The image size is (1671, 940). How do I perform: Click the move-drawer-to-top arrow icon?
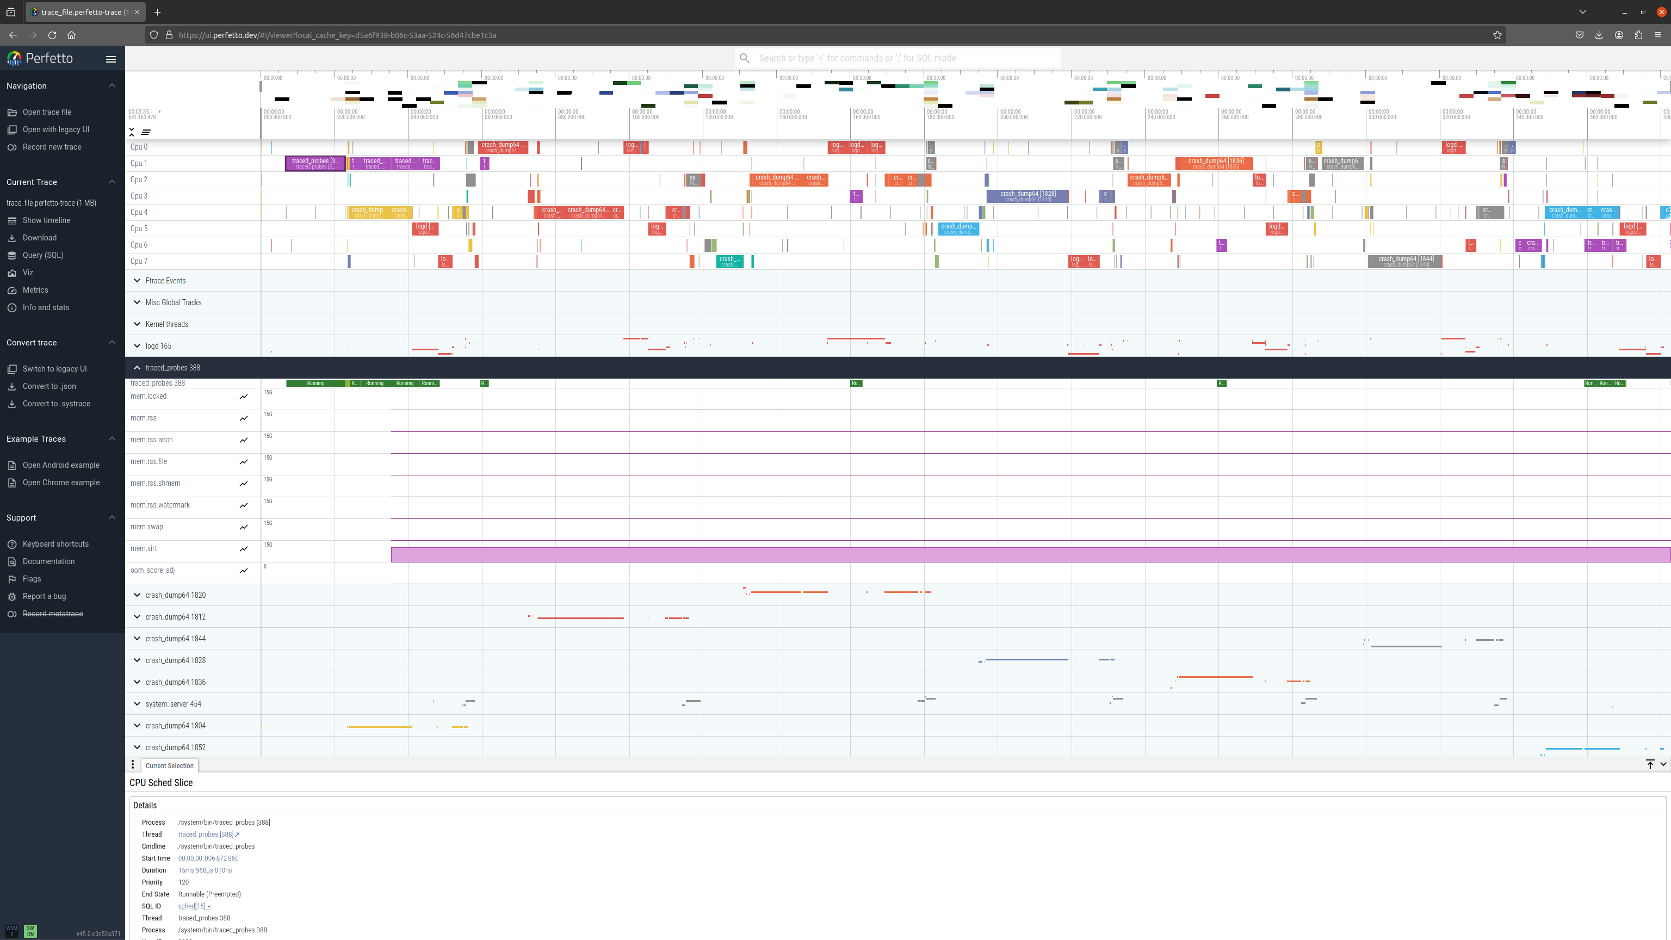[x=1650, y=765]
